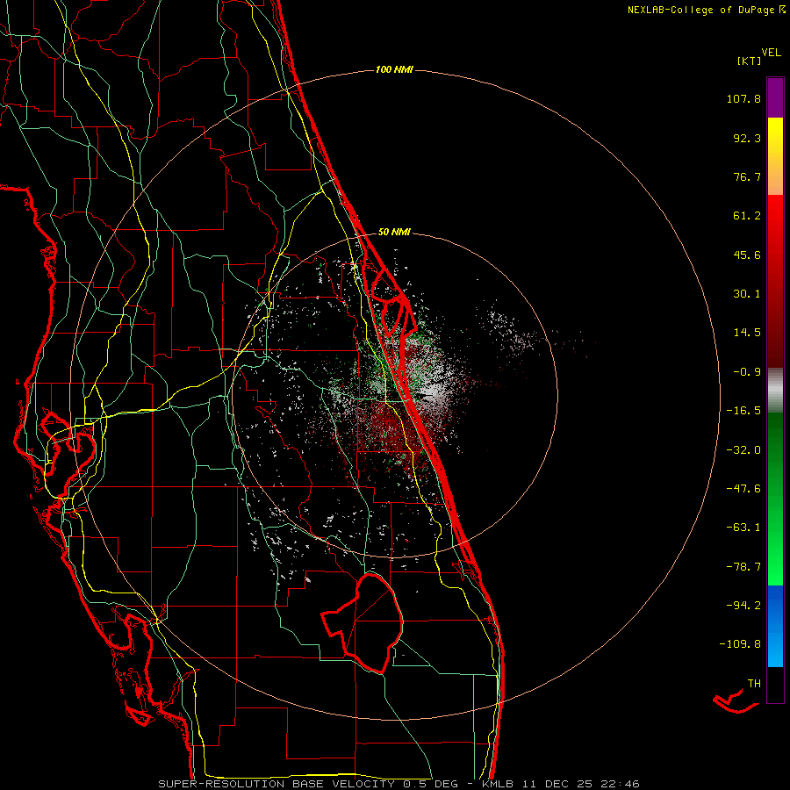Click the -32.0 velocity scale value

[x=743, y=450]
